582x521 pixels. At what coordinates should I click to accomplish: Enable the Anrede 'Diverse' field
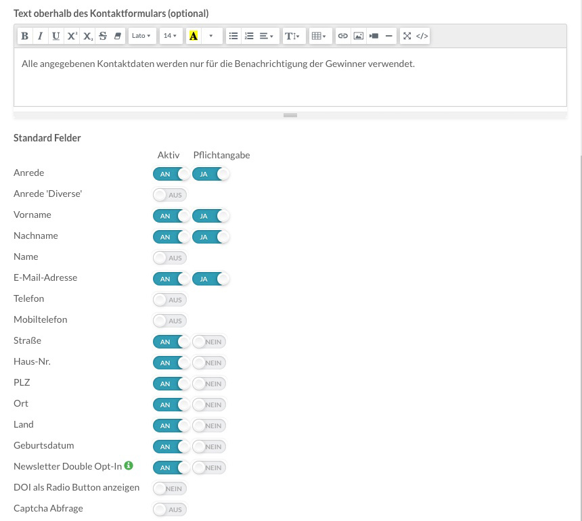[x=170, y=195]
